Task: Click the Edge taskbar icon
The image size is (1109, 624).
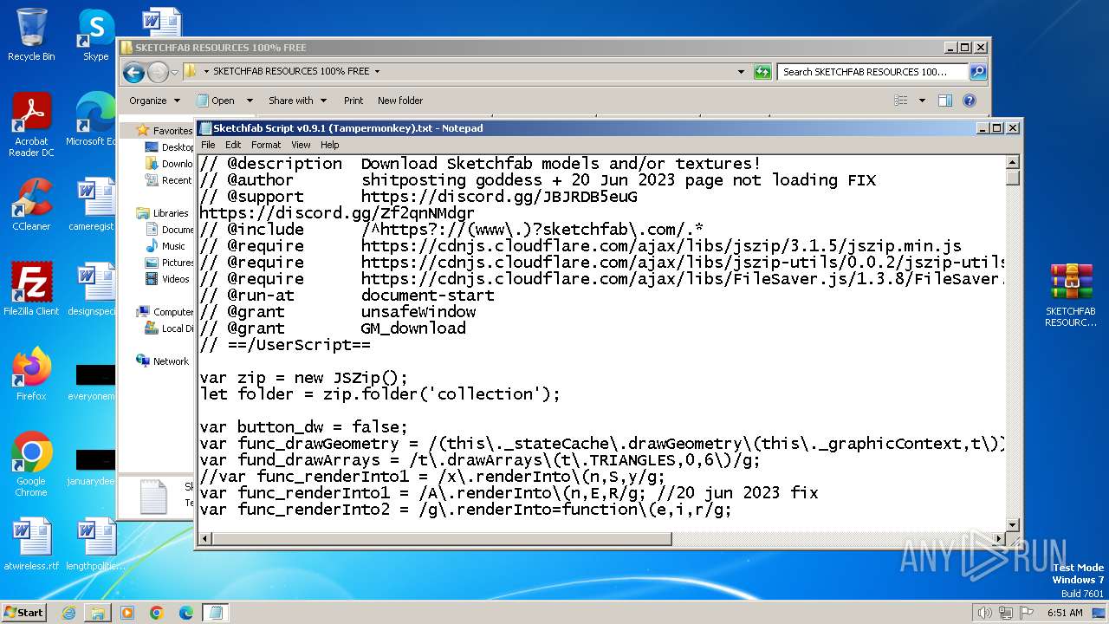Action: coord(185,613)
